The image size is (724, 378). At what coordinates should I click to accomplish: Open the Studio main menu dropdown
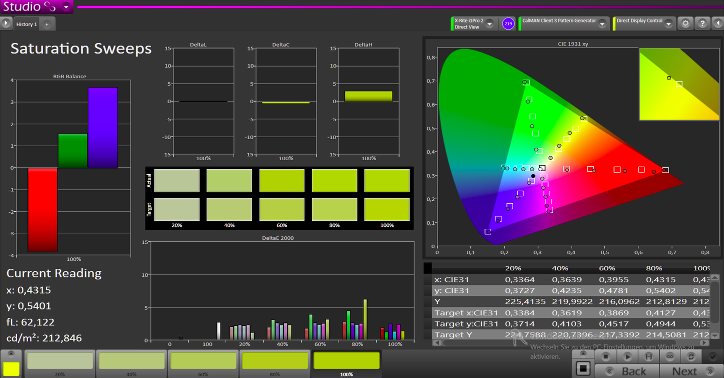pos(66,7)
